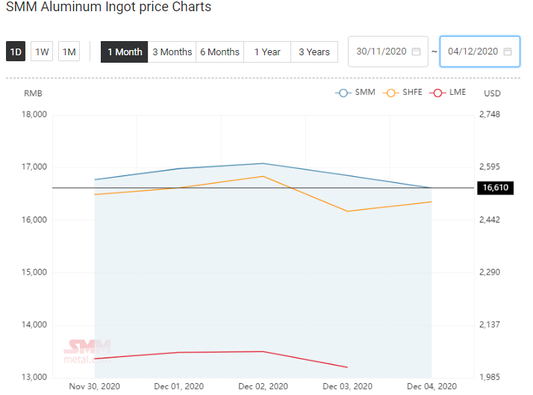Image resolution: width=533 pixels, height=395 pixels.
Task: Click the SHFE line low at Dec 03
Action: pyautogui.click(x=347, y=211)
